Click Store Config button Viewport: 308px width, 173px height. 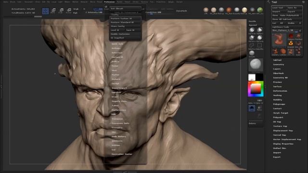[x=125, y=26]
